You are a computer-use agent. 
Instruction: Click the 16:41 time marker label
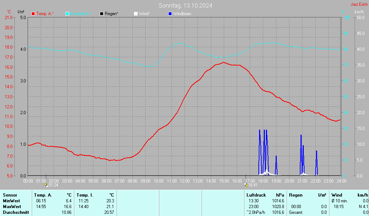pos(253,185)
